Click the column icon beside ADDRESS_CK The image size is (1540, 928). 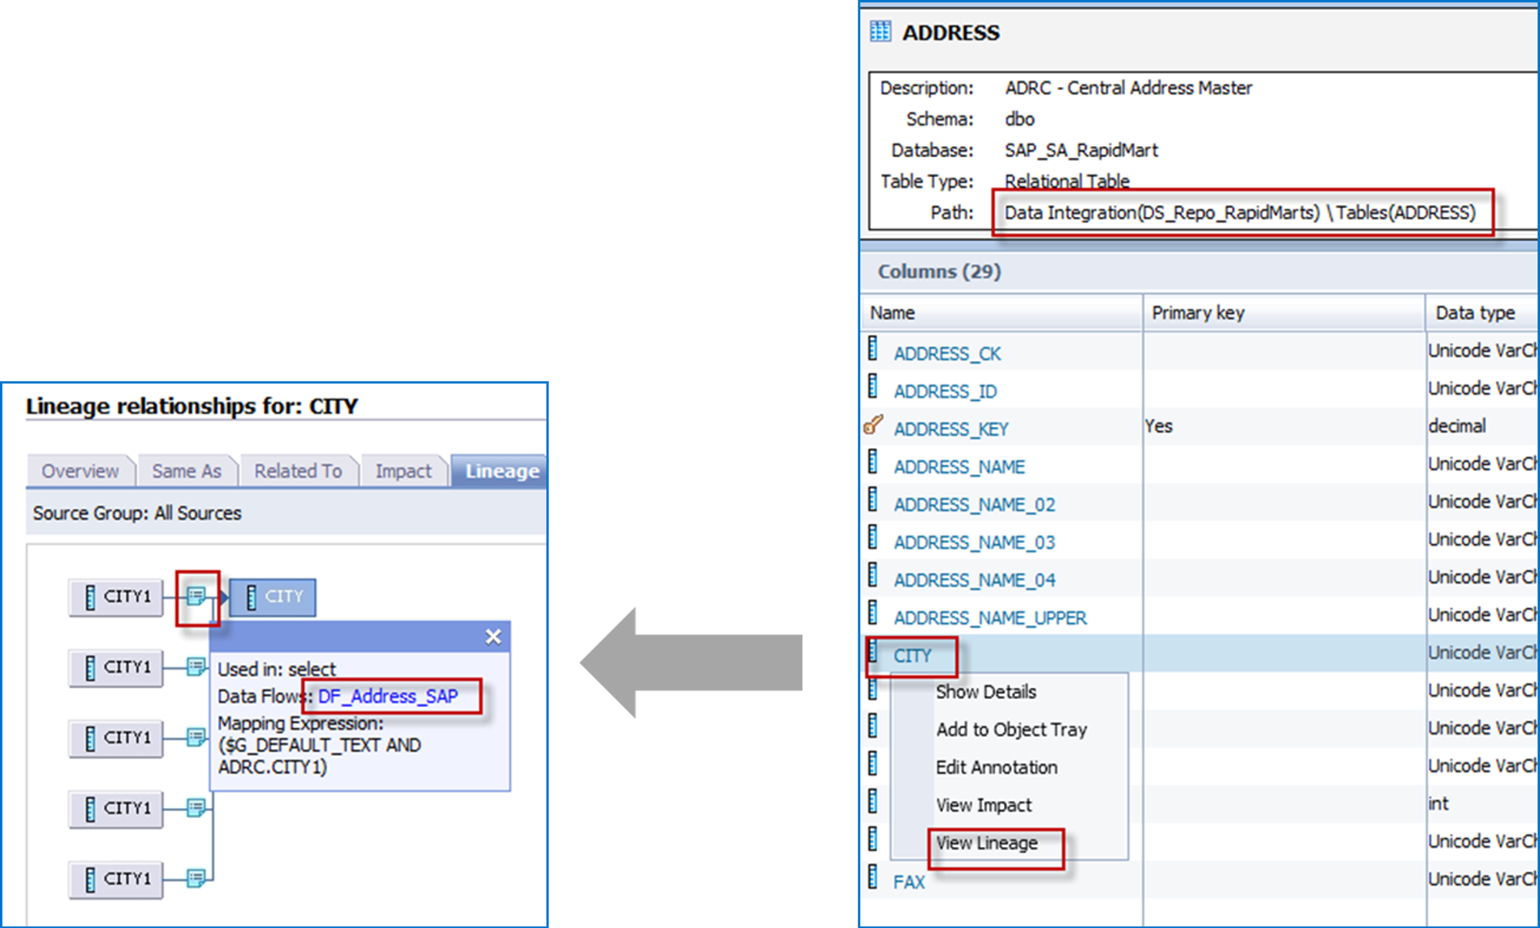[872, 352]
